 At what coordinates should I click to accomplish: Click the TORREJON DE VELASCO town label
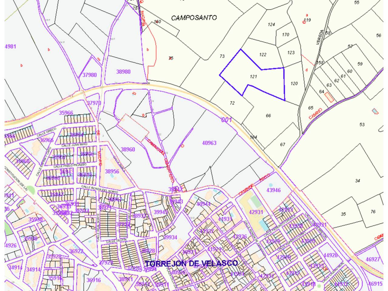(191, 263)
